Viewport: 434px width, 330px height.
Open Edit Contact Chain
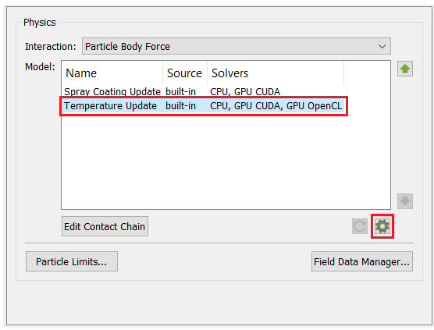coord(105,226)
